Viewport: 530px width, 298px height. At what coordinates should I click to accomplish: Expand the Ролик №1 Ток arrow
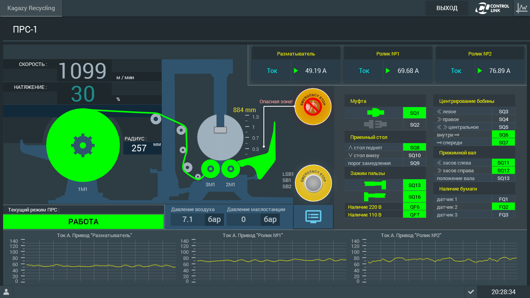pyautogui.click(x=388, y=71)
